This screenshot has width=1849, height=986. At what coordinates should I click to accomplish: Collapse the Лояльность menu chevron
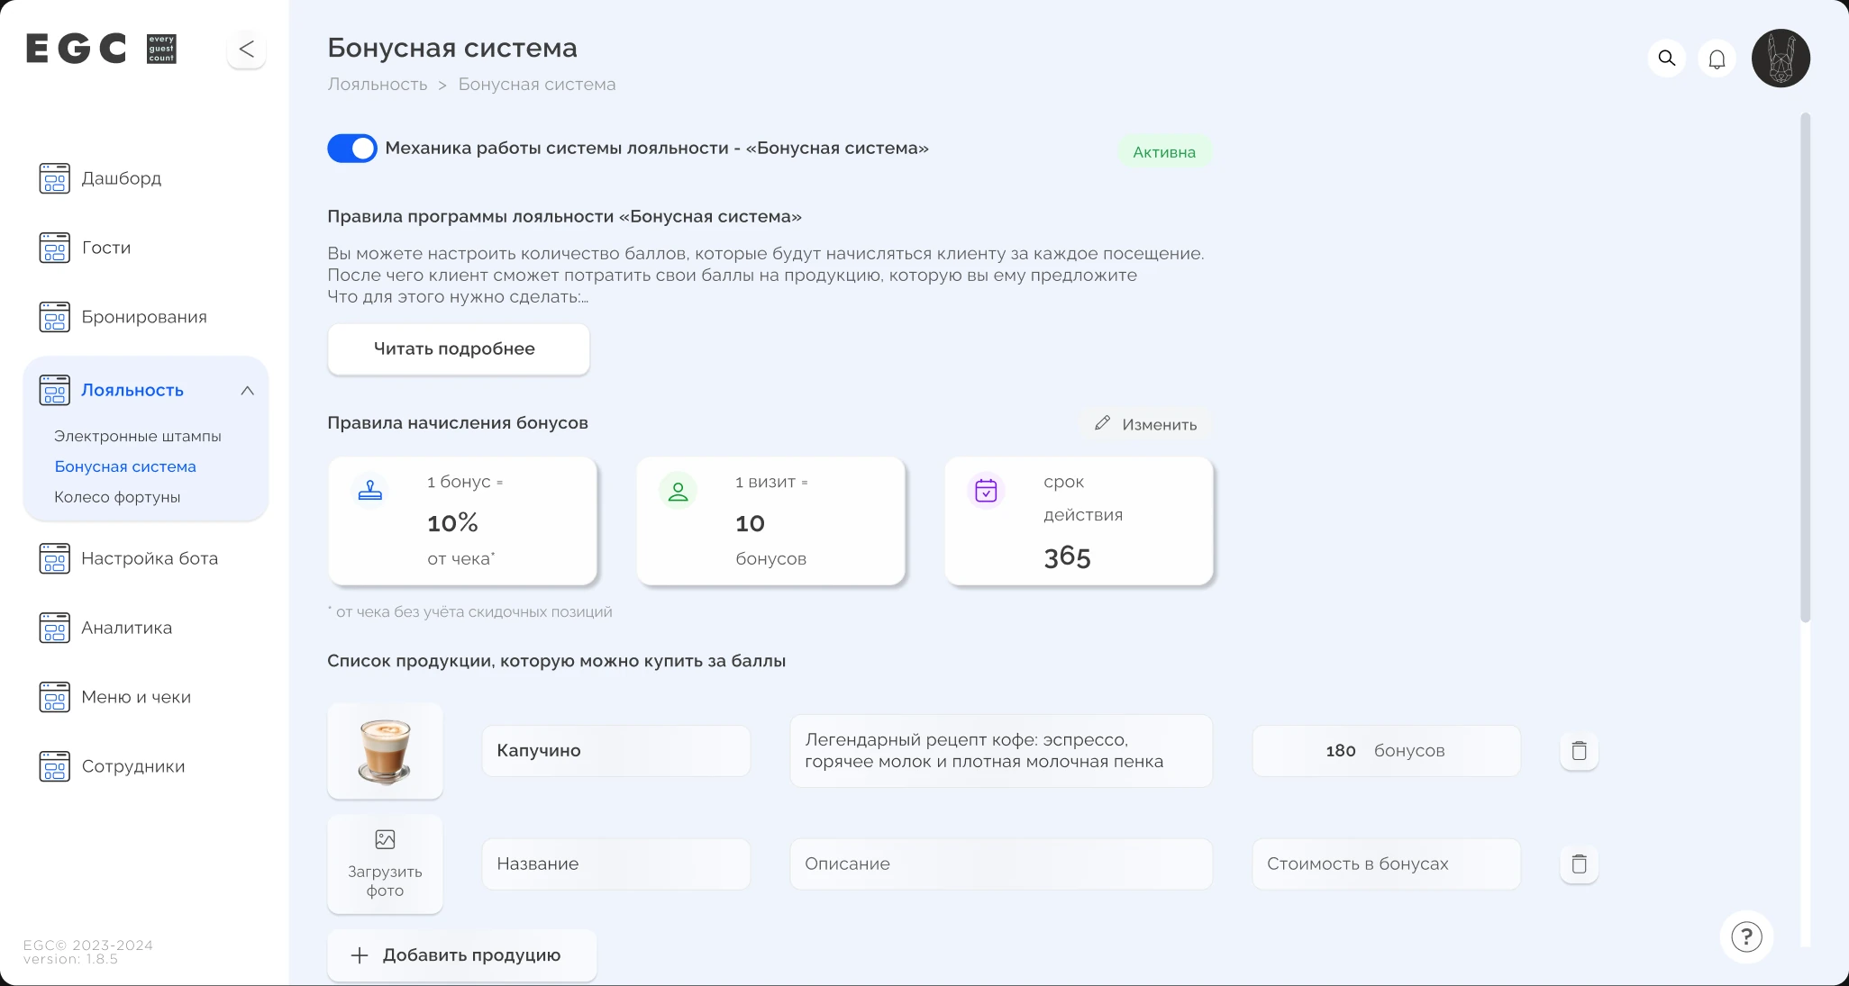pyautogui.click(x=247, y=391)
